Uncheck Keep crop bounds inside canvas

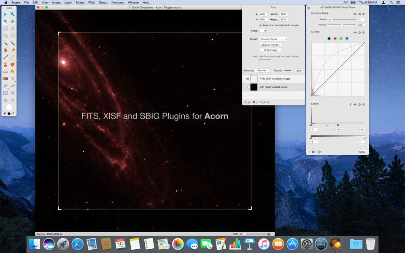[x=261, y=25]
